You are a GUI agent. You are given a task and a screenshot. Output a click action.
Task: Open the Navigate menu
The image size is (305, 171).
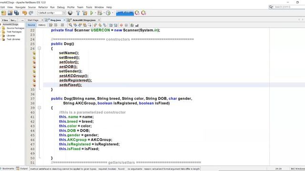(x=20, y=7)
